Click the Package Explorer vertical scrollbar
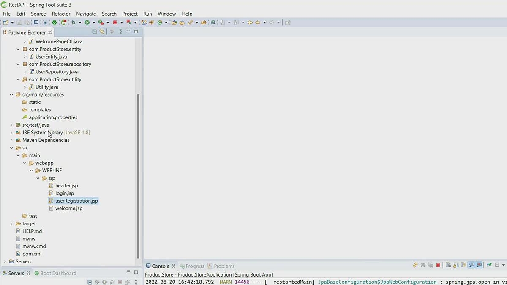Viewport: 507px width, 285px height. click(138, 176)
